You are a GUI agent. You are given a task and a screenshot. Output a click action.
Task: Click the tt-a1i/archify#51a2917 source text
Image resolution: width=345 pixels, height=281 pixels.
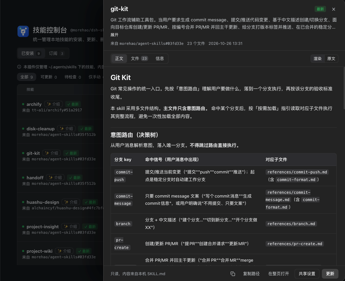pyautogui.click(x=57, y=110)
